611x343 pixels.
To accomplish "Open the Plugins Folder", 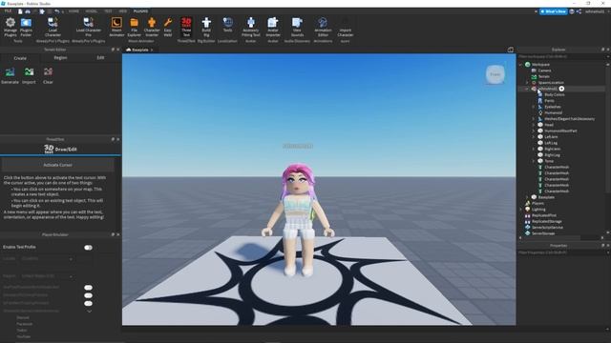I will pos(26,27).
